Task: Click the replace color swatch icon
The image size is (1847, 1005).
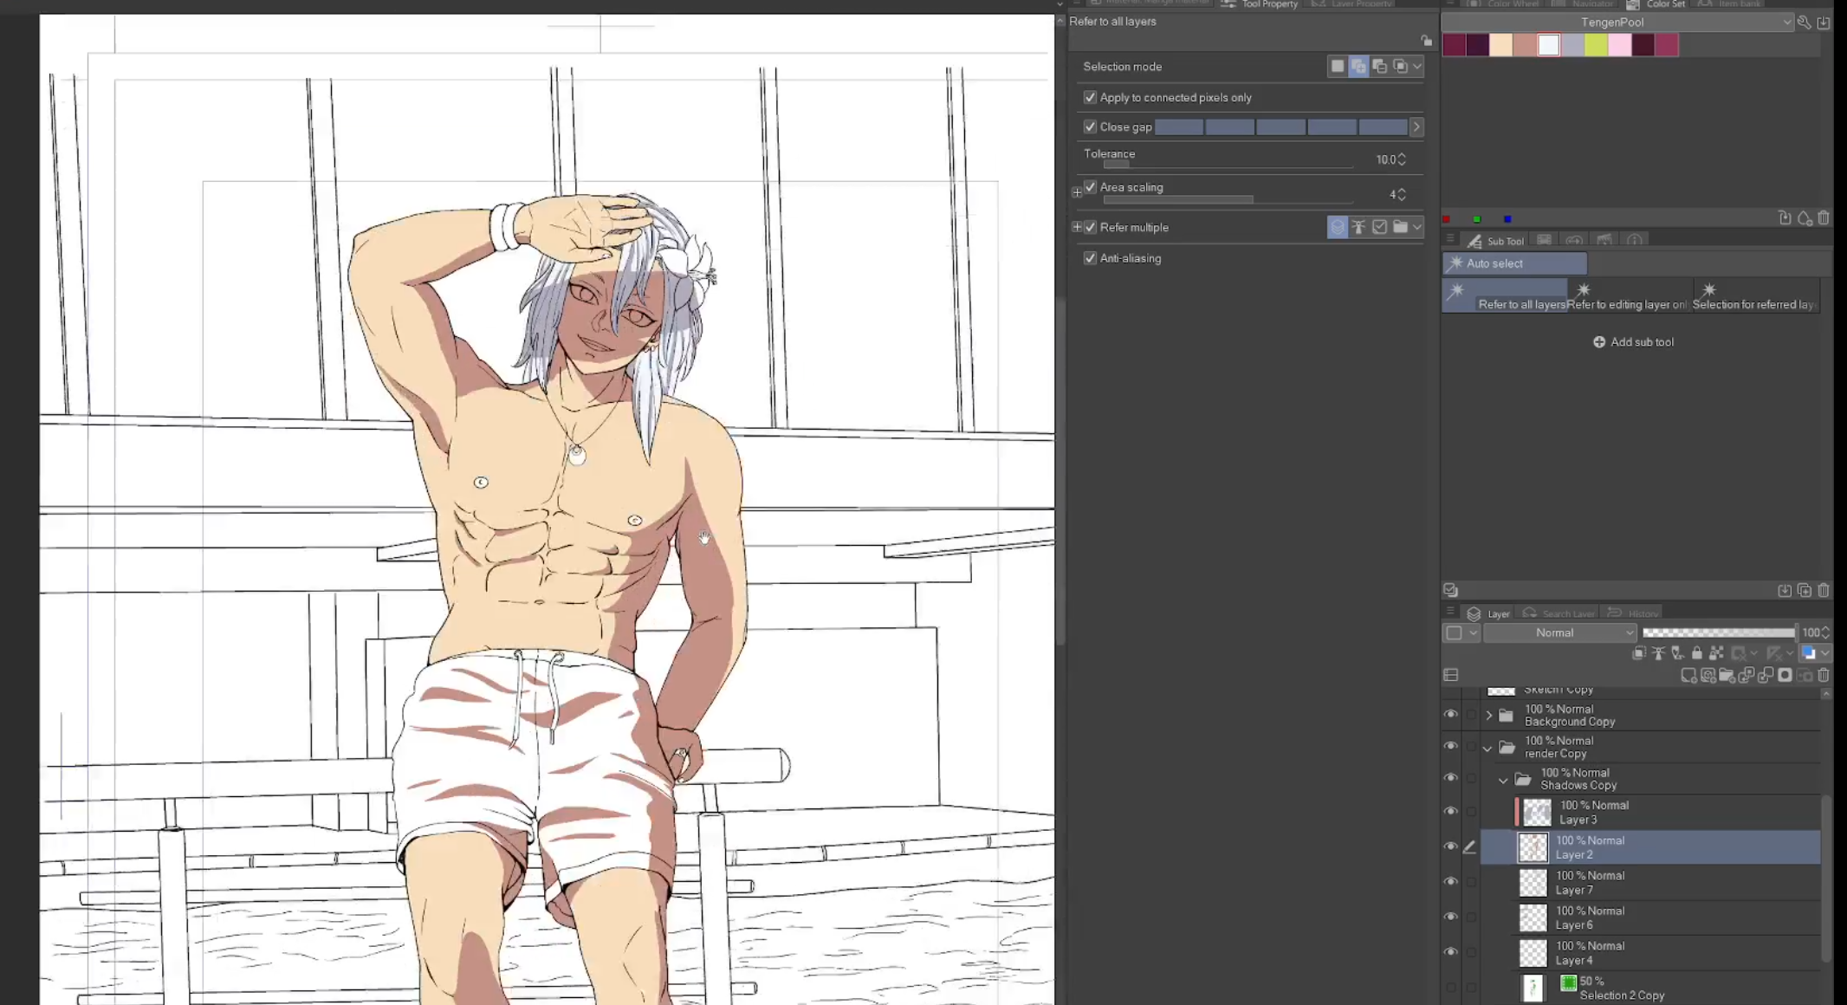Action: click(x=1785, y=218)
